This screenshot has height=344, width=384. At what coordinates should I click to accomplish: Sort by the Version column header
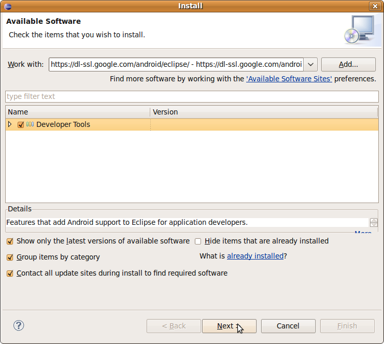pyautogui.click(x=264, y=112)
